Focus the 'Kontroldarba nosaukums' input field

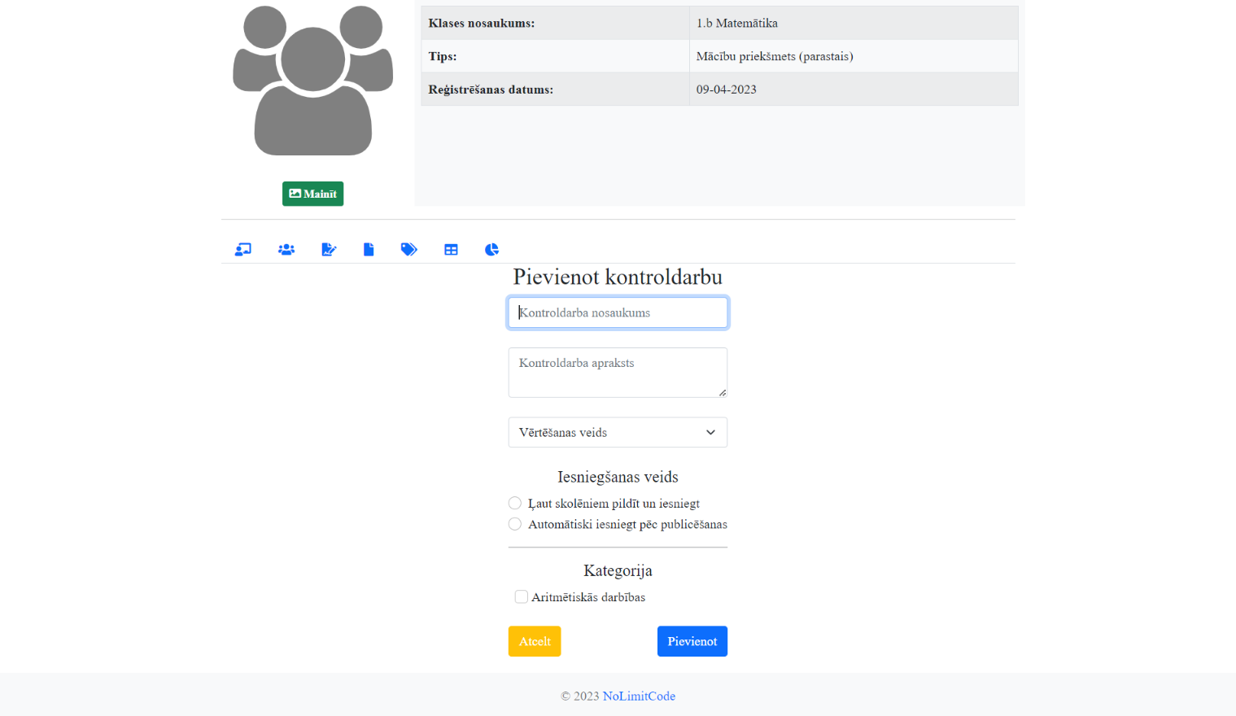(618, 313)
